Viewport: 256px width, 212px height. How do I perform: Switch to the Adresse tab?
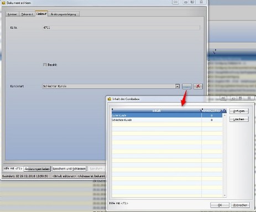(x=12, y=14)
